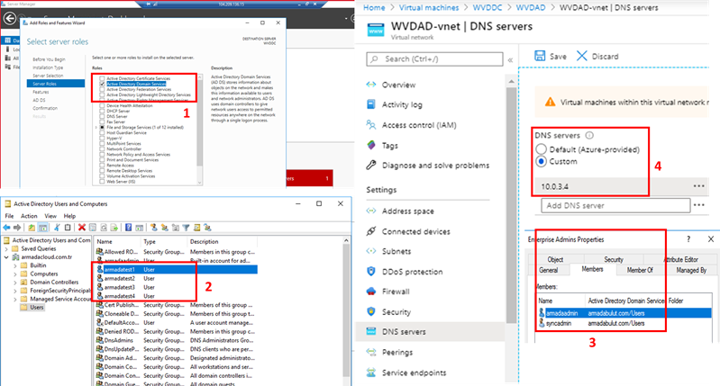Check Active Directory Certificate Services role
Image resolution: width=720 pixels, height=386 pixels.
coord(102,78)
